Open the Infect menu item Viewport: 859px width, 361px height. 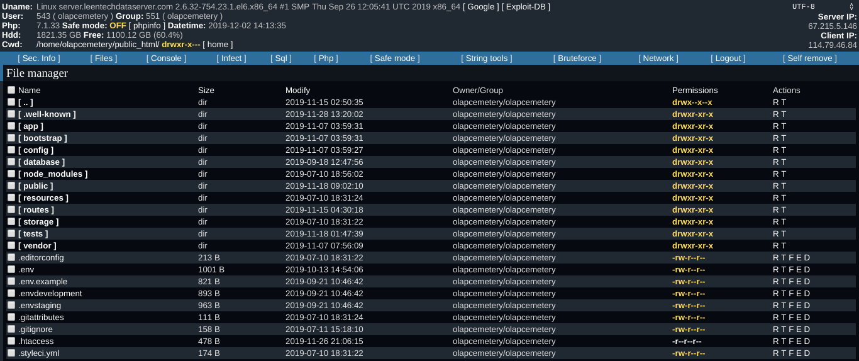tap(231, 58)
